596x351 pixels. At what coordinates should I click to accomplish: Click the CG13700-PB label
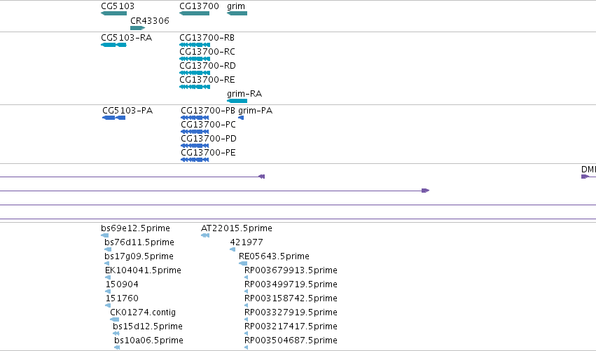click(x=208, y=111)
